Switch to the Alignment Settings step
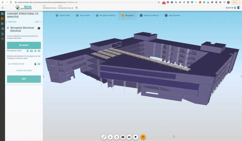The image size is (242, 141). 149,15
